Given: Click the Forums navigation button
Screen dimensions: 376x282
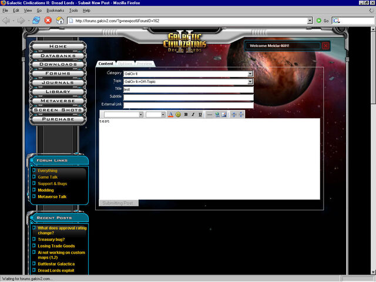Looking at the screenshot, I should click(x=58, y=73).
